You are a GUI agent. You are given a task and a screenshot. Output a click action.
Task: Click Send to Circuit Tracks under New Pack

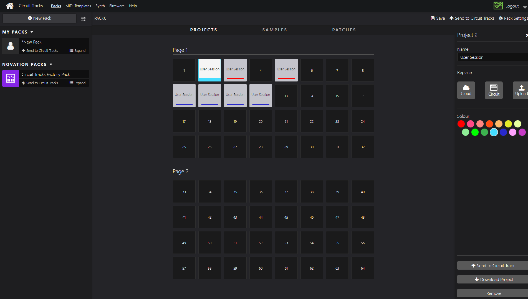(40, 50)
